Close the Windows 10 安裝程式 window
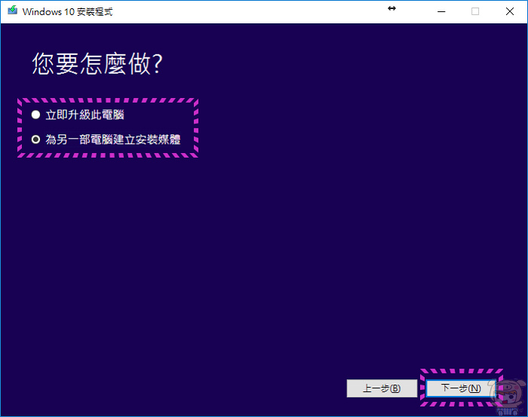The image size is (528, 417). pyautogui.click(x=510, y=11)
